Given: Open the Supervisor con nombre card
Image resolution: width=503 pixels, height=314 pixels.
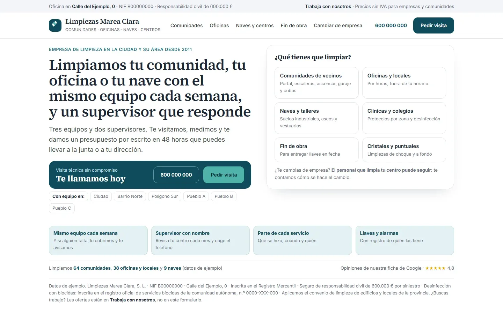Looking at the screenshot, I should (x=201, y=240).
